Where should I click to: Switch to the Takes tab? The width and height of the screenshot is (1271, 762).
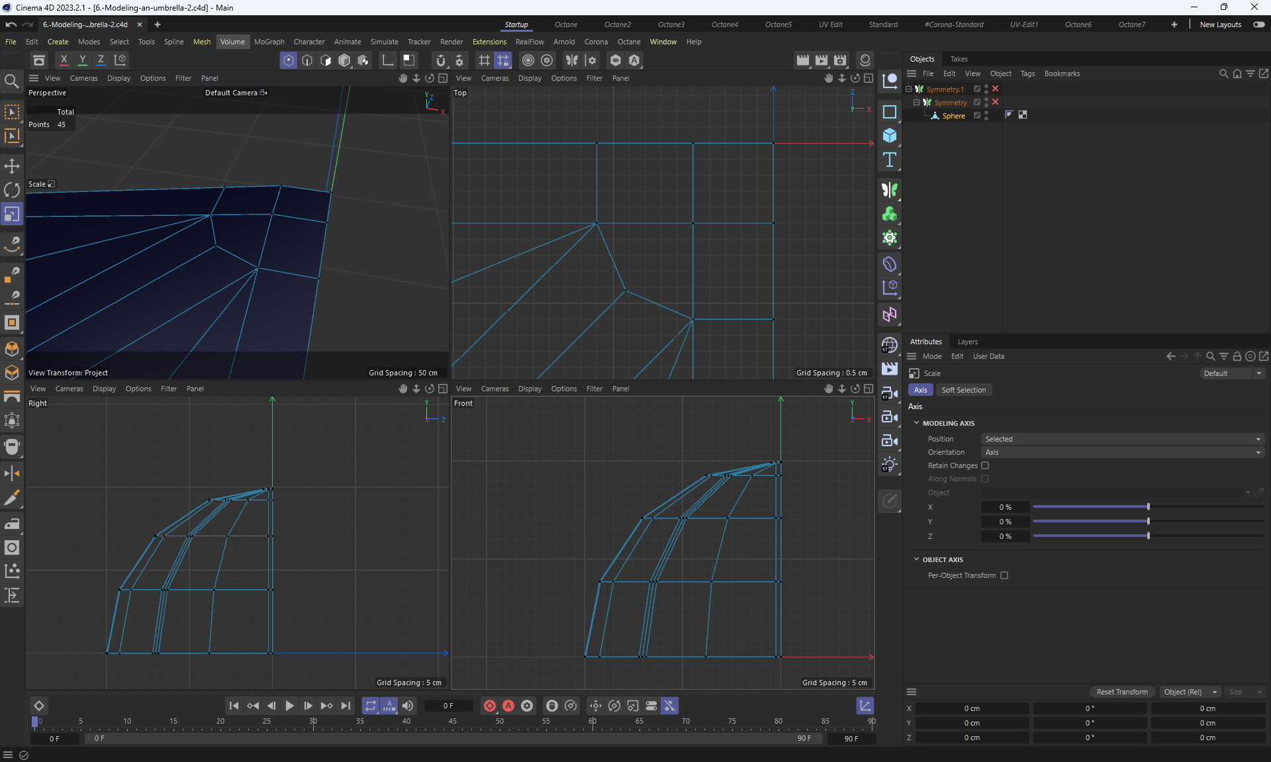(959, 59)
